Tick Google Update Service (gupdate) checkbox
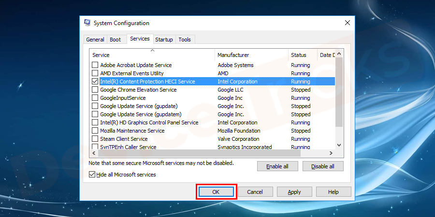 click(95, 106)
